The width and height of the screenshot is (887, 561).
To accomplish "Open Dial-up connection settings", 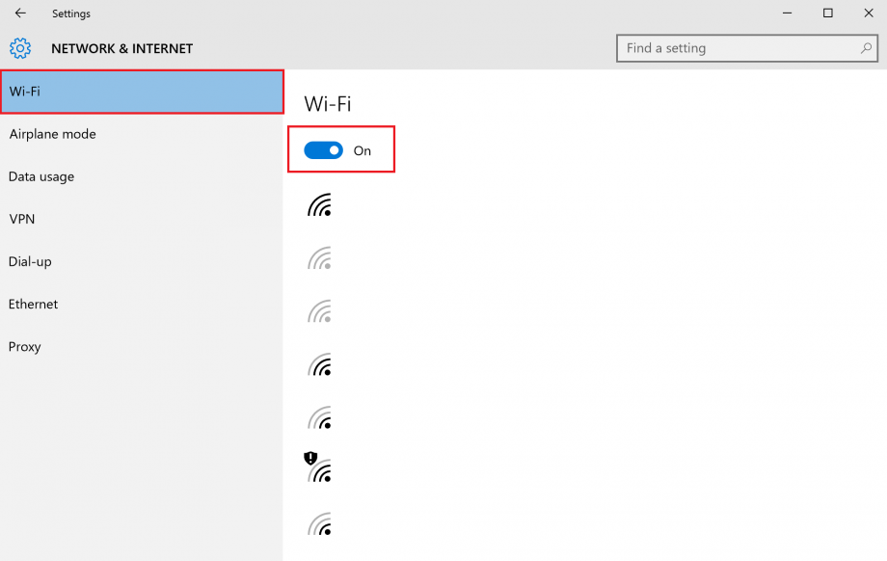I will point(28,261).
